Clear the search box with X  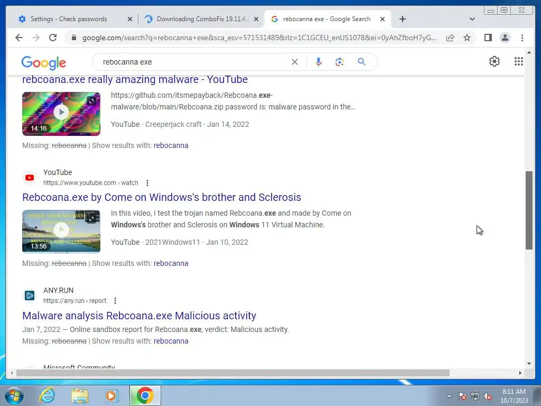(x=295, y=62)
